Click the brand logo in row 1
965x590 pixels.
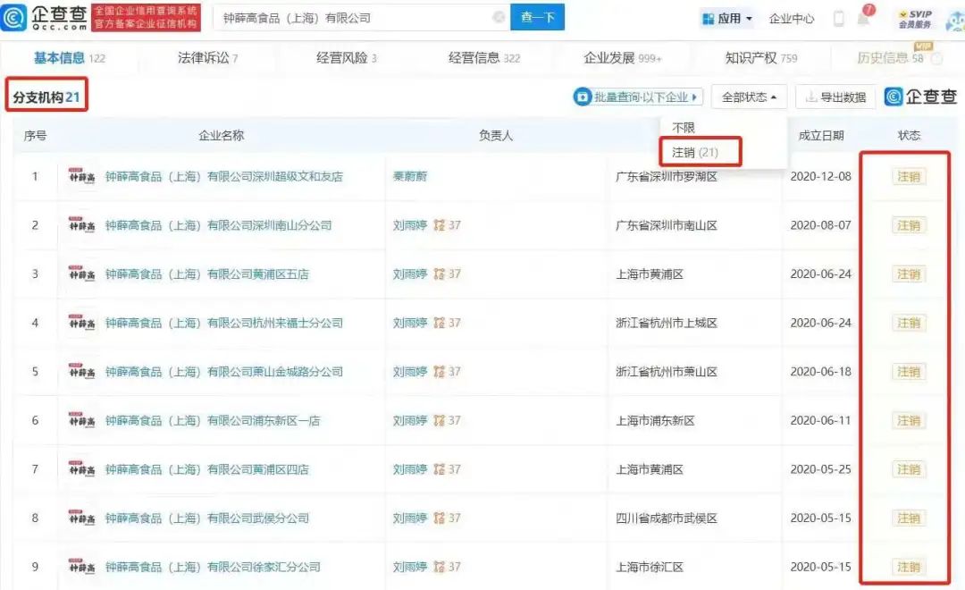tap(82, 177)
